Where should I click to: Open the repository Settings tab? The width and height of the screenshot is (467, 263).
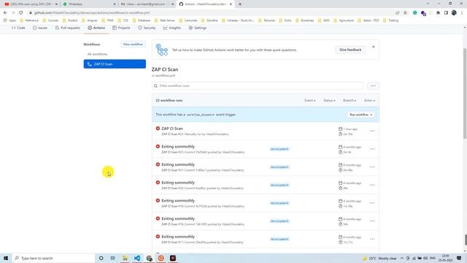tap(198, 28)
